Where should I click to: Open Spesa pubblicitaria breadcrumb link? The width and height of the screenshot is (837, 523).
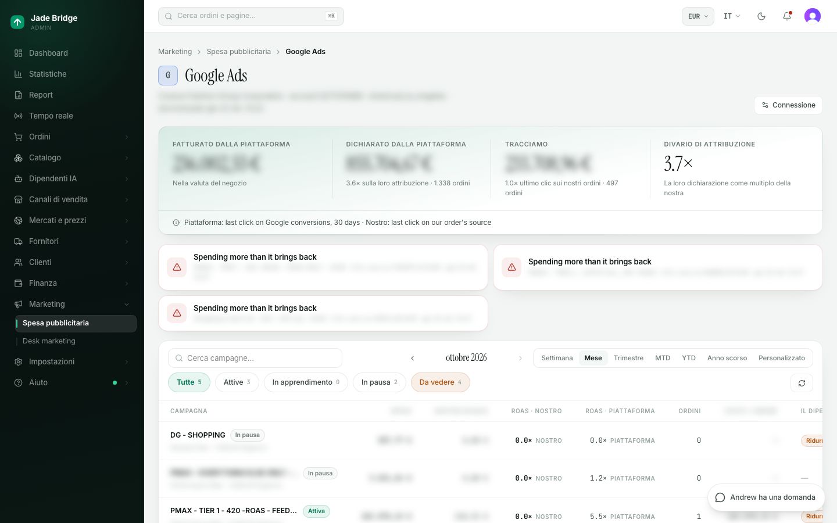239,52
